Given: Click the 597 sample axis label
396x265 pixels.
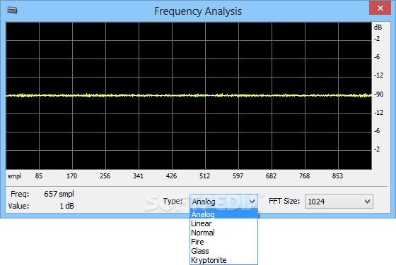Looking at the screenshot, I should coord(238,176).
